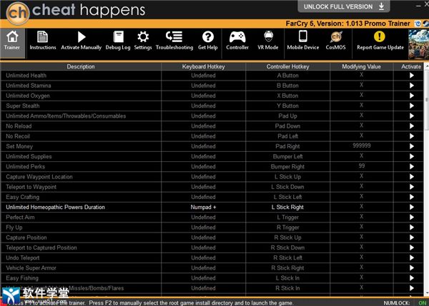Select the Capture Position description
The width and height of the screenshot is (429, 306).
pos(26,238)
